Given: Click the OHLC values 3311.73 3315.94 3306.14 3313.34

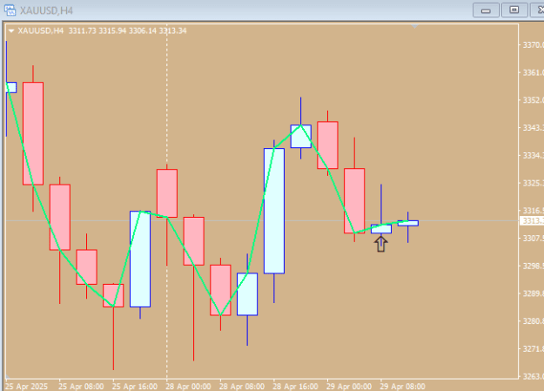Looking at the screenshot, I should [128, 30].
